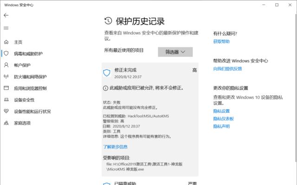The image size is (297, 185).
Task: Collapse the 修正未完成 threat entry header
Action: point(150,73)
